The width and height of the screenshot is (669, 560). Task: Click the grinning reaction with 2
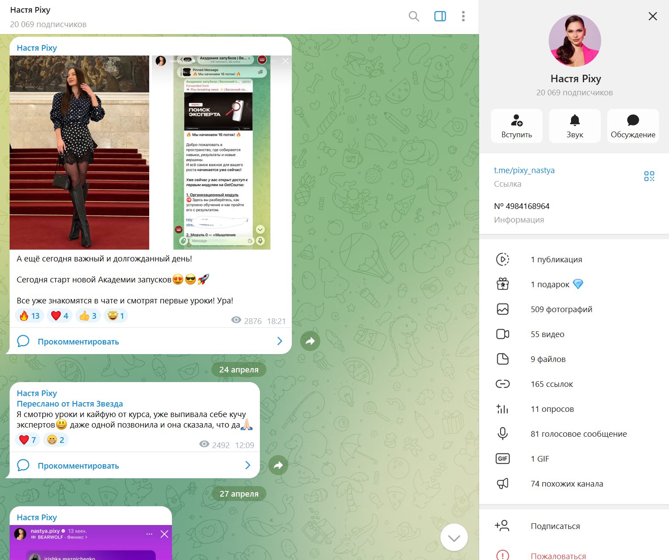[56, 440]
